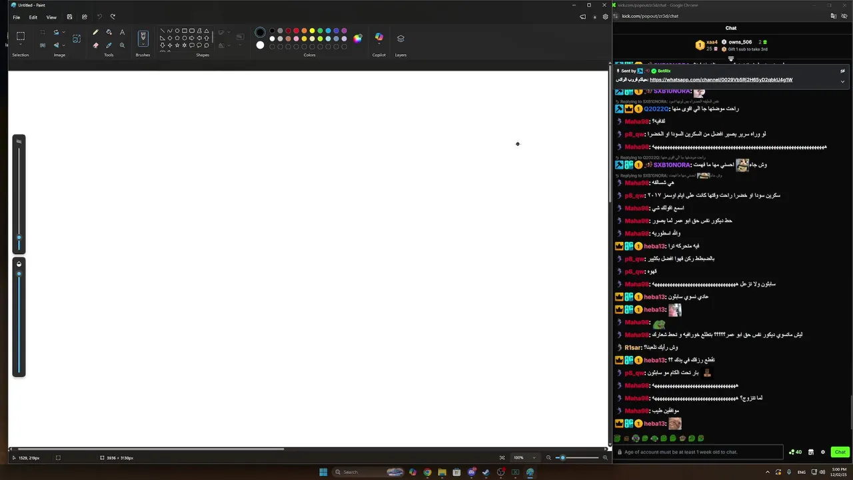
Task: Click username heba13 beside حادي نسوي سايتون
Action: (654, 297)
